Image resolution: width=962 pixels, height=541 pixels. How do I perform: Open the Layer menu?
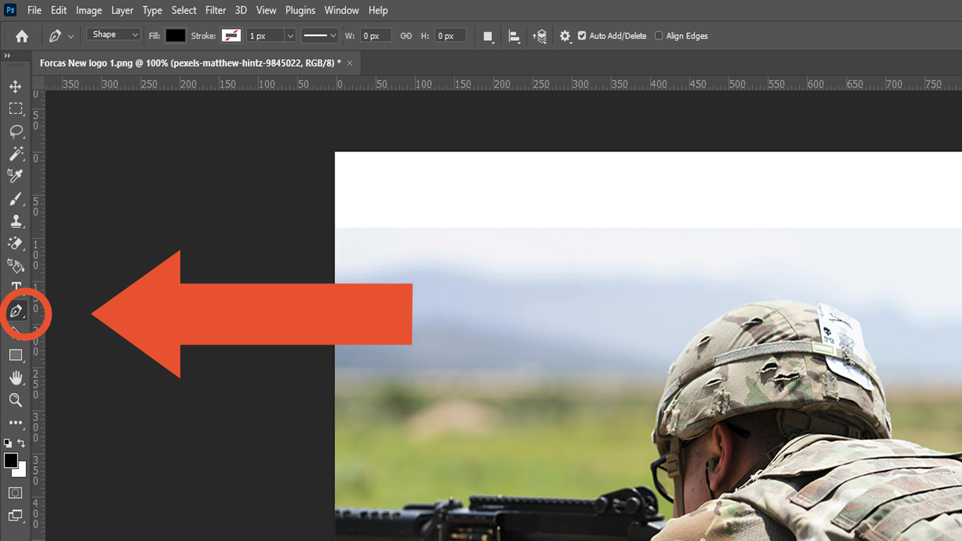[x=123, y=11]
